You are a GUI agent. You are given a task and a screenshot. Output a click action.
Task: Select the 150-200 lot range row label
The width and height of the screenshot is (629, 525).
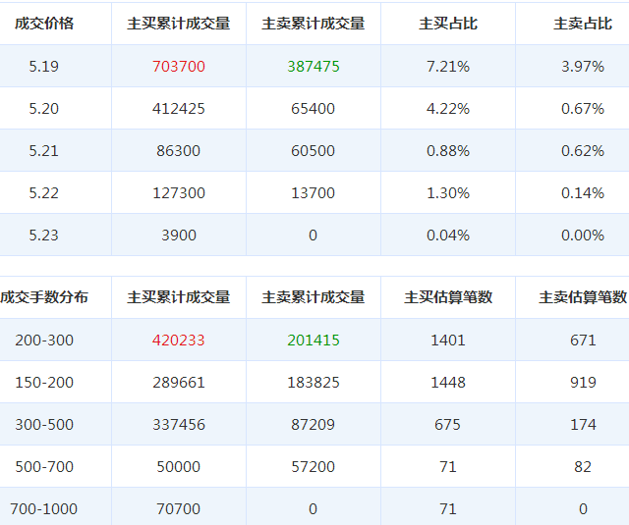tap(44, 383)
